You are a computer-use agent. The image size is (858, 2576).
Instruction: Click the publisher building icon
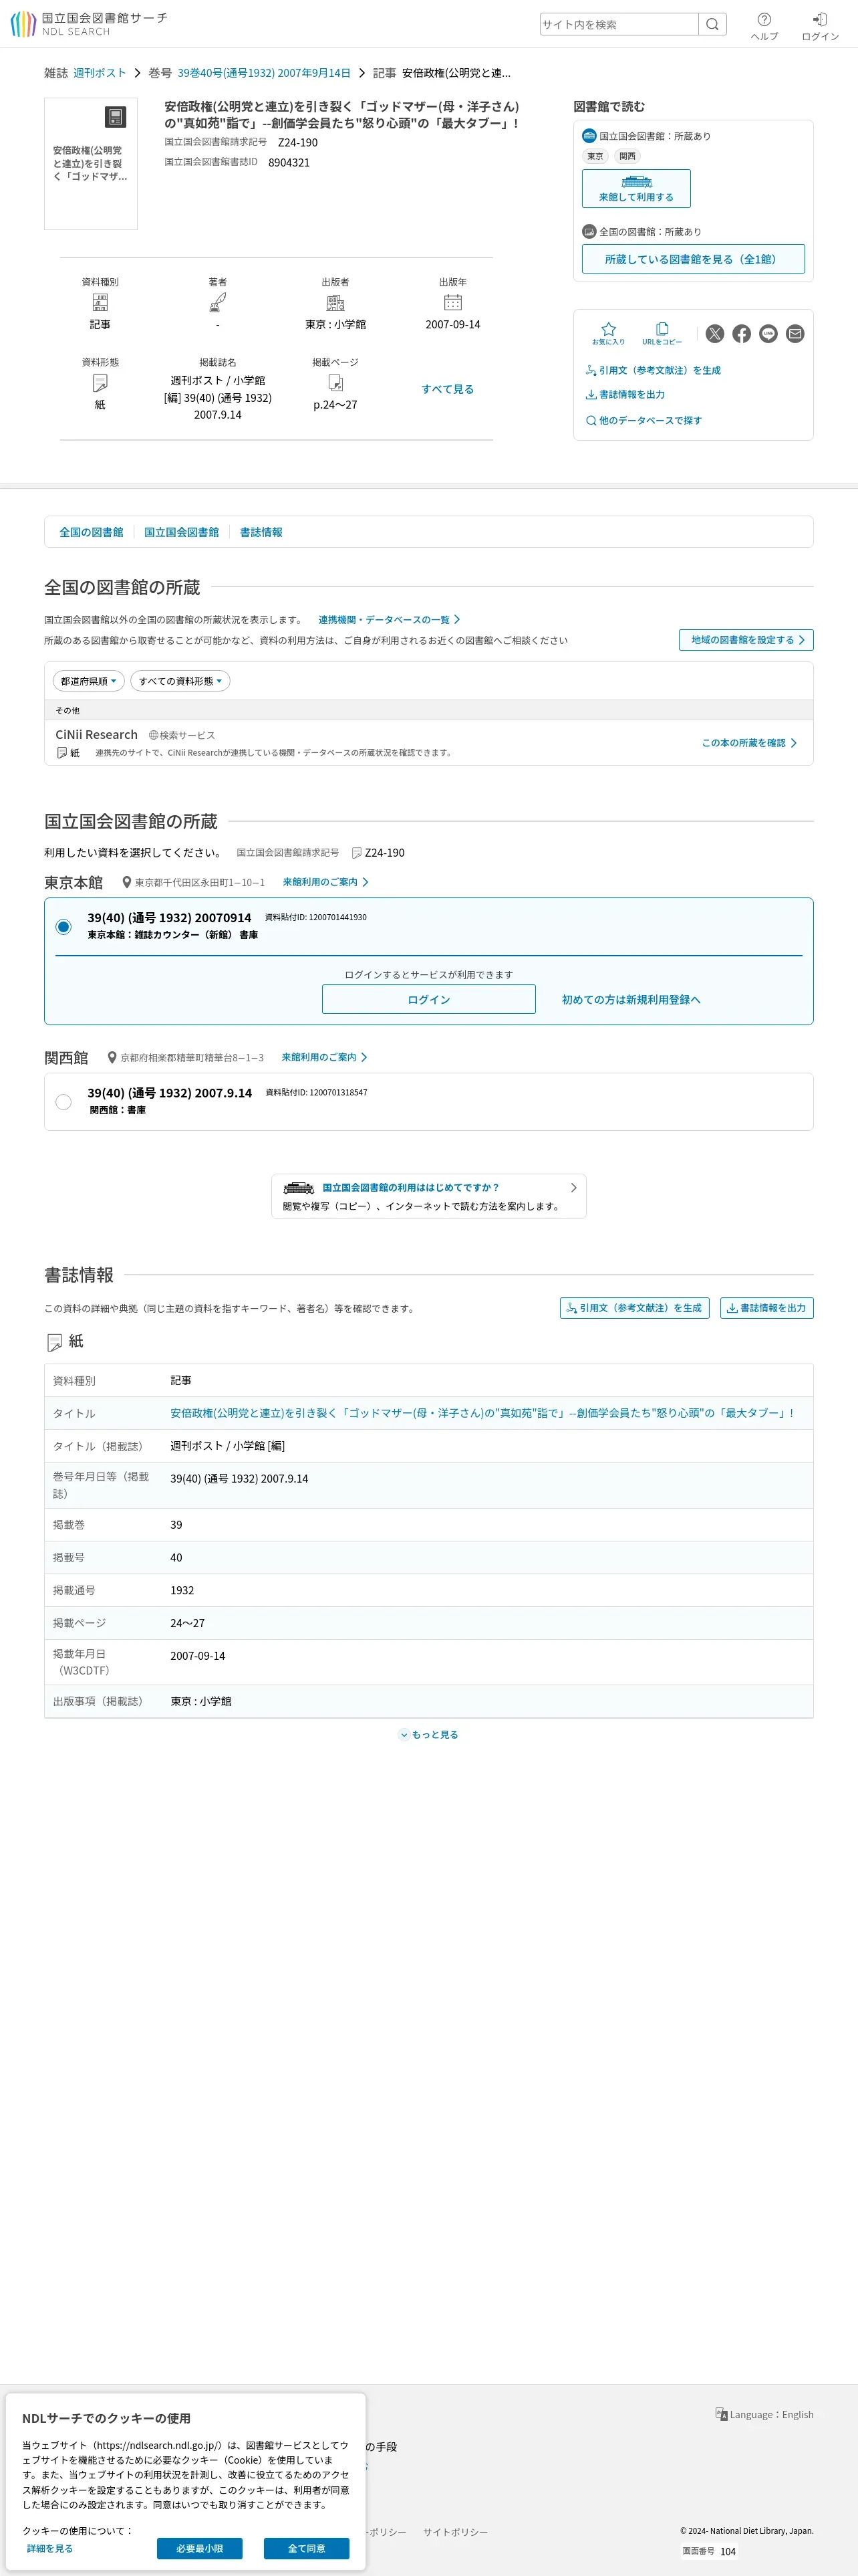(335, 302)
